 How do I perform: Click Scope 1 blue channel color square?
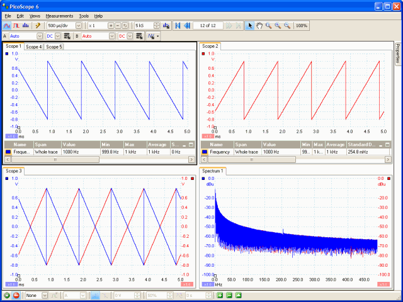(7, 53)
